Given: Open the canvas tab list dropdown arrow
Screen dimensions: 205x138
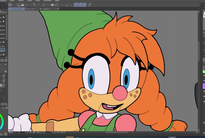Looking at the screenshot, I should [x=199, y=9].
